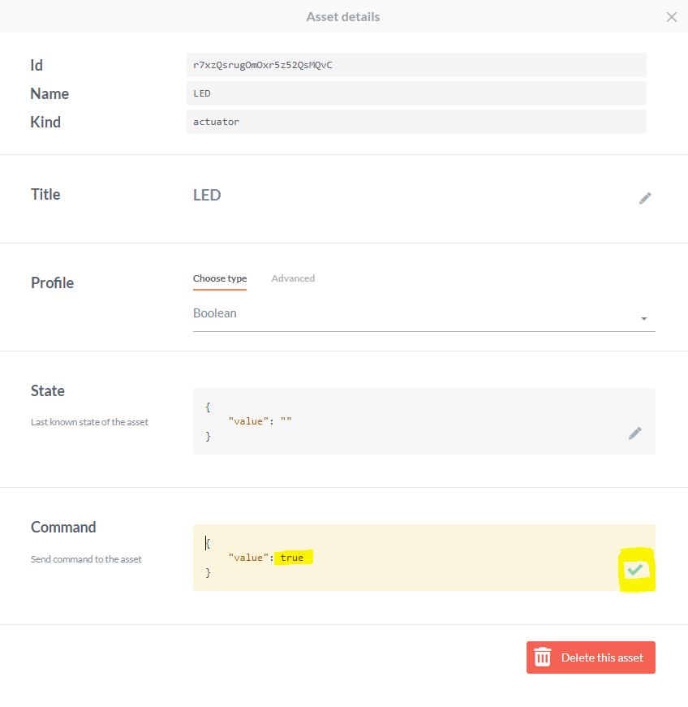Click the Command JSON editor opening brace
This screenshot has width=688, height=707.
click(208, 543)
